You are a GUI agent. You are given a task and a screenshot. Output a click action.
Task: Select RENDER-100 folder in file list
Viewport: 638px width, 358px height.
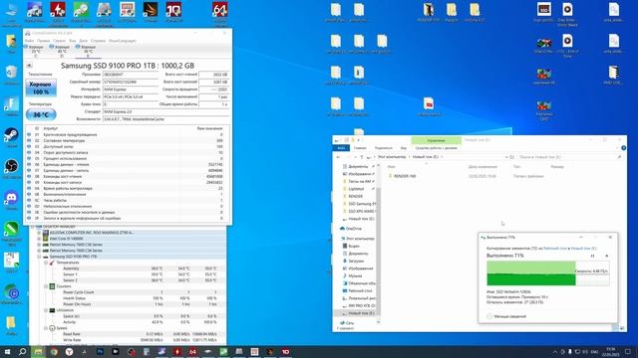(x=405, y=176)
